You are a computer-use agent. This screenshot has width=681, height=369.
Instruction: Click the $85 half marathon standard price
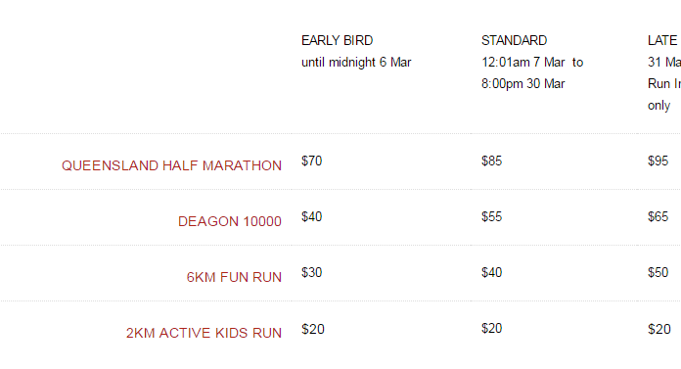pyautogui.click(x=491, y=161)
